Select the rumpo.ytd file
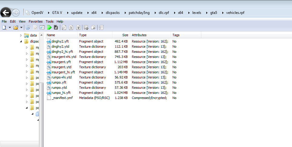The width and height of the screenshot is (292, 147). pyautogui.click(x=59, y=88)
